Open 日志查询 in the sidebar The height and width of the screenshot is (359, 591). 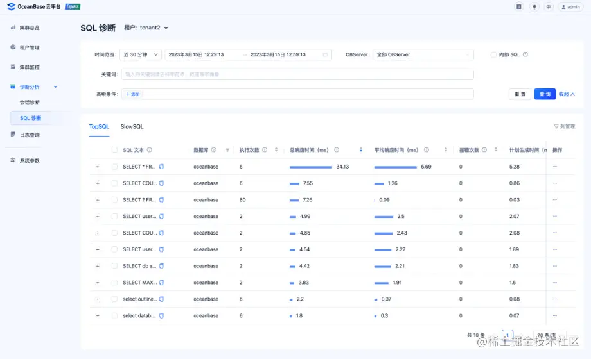[x=30, y=135]
